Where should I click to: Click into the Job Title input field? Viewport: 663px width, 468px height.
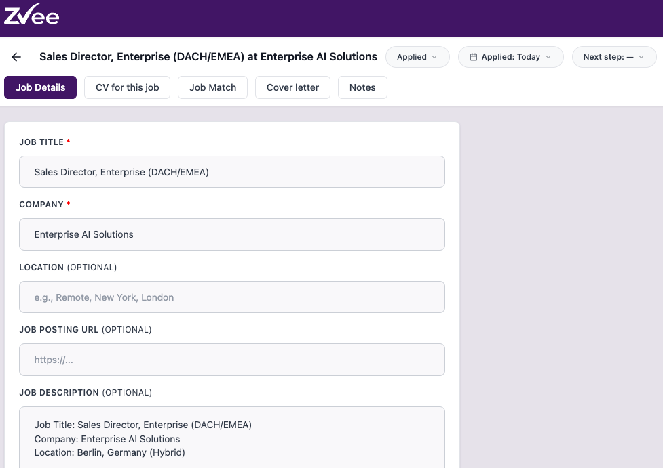click(x=232, y=172)
